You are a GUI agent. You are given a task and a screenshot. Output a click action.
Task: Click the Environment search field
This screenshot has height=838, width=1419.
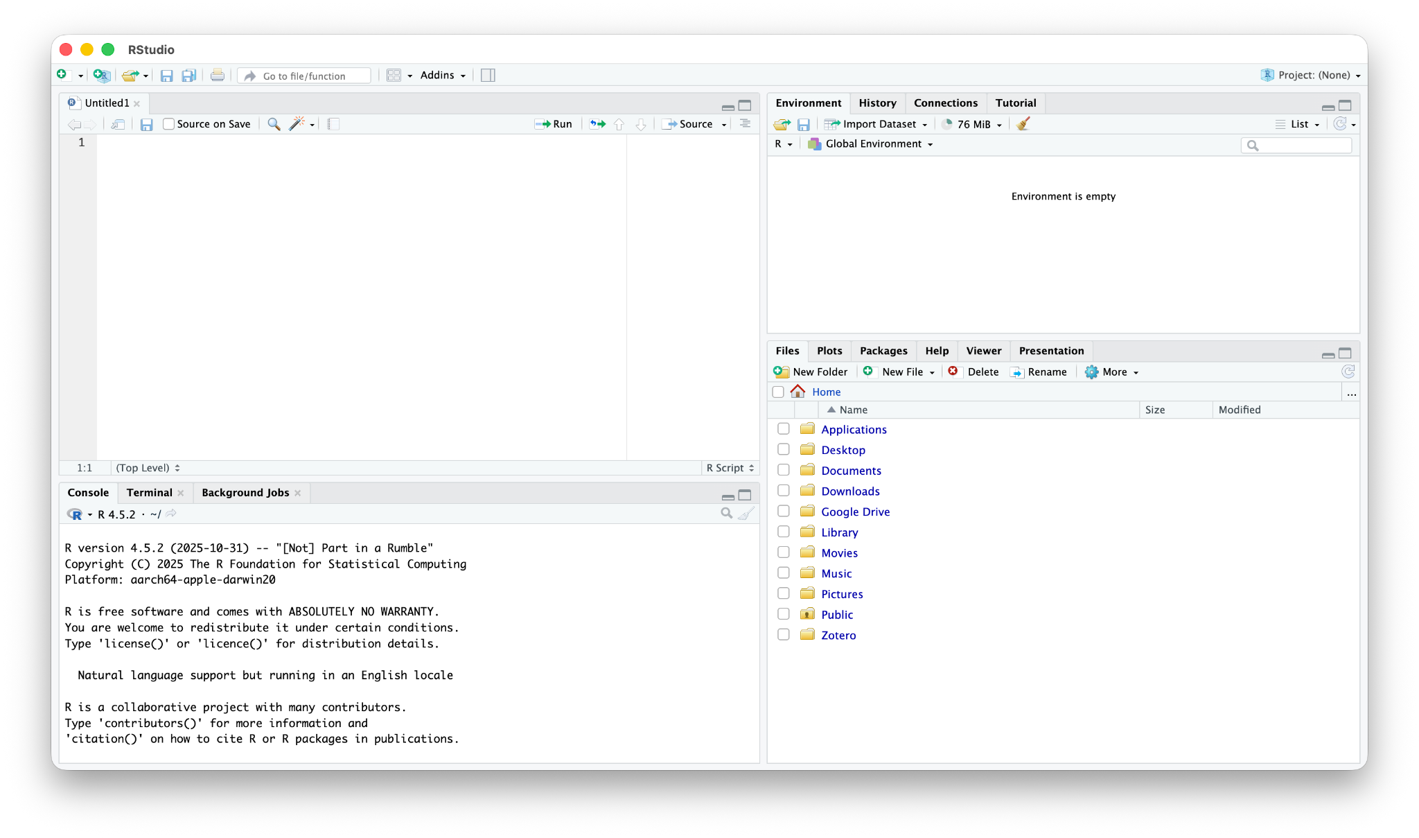tap(1296, 145)
